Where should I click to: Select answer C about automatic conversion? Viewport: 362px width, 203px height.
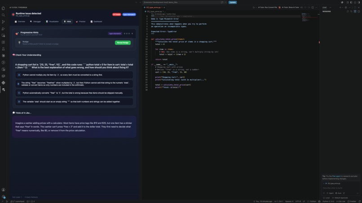coord(74,93)
